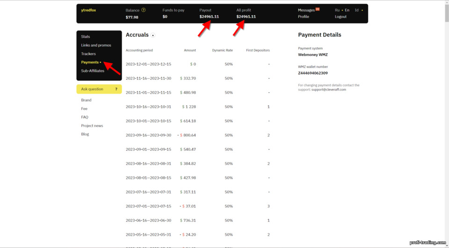Open Profile in the top bar
Image resolution: width=449 pixels, height=248 pixels.
(303, 17)
